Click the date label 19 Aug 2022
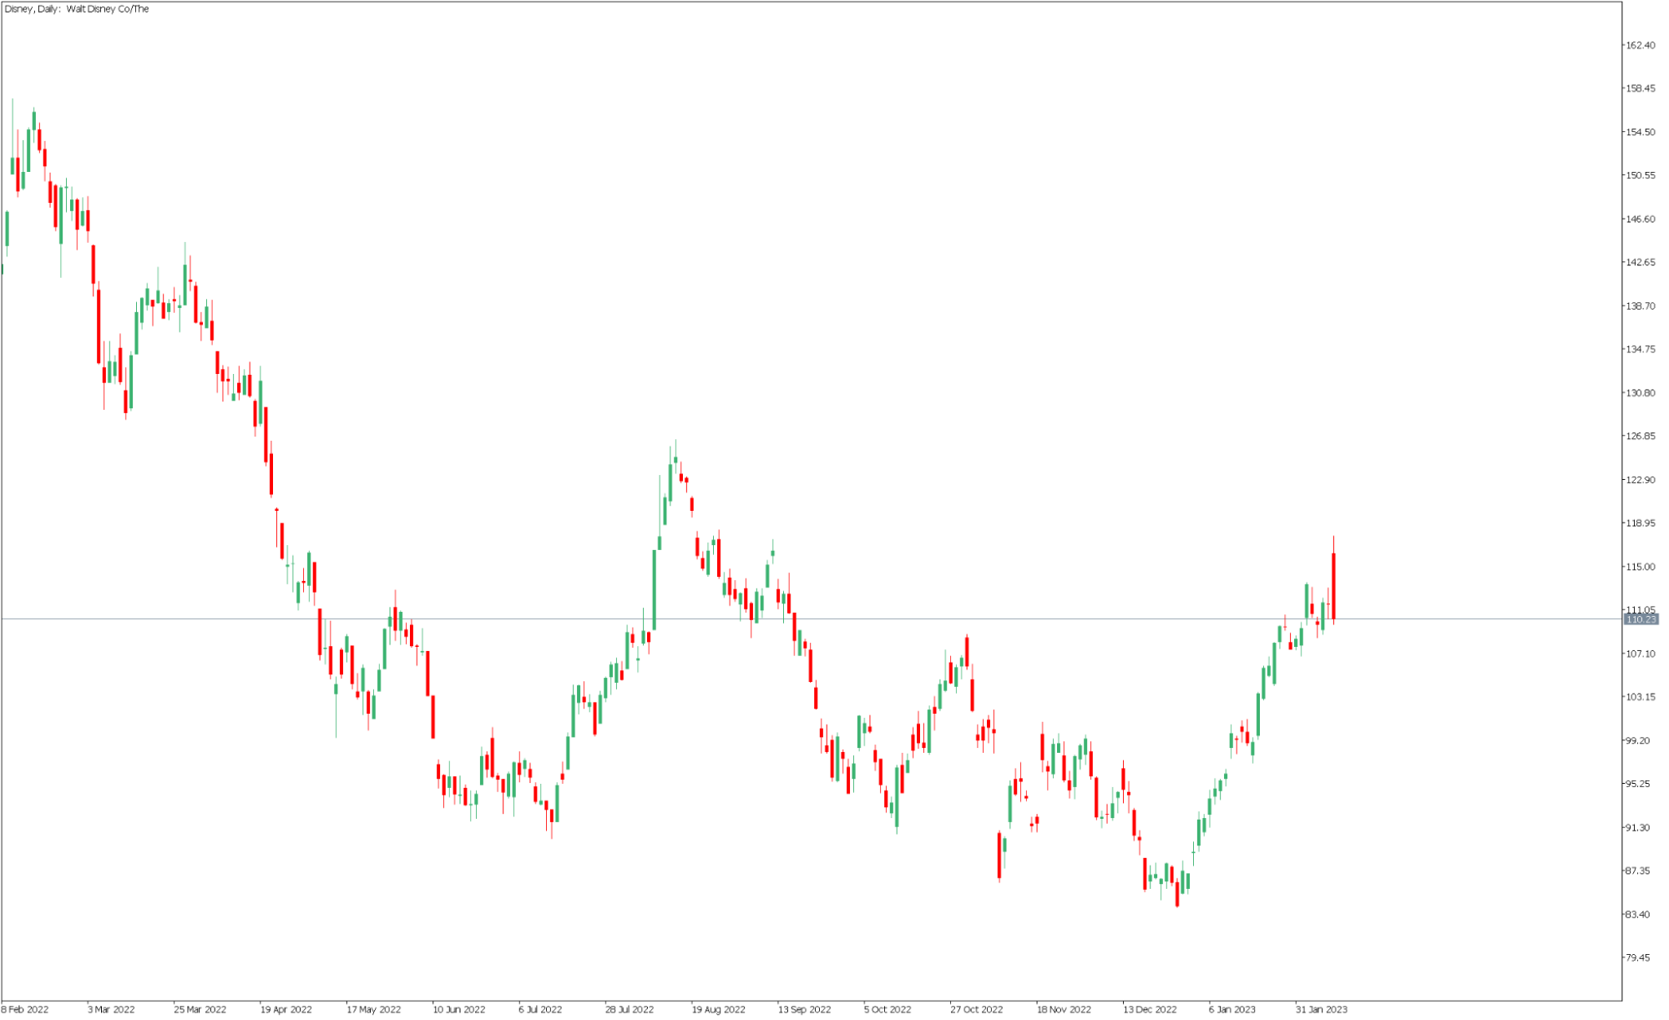The height and width of the screenshot is (1020, 1669). click(718, 1009)
